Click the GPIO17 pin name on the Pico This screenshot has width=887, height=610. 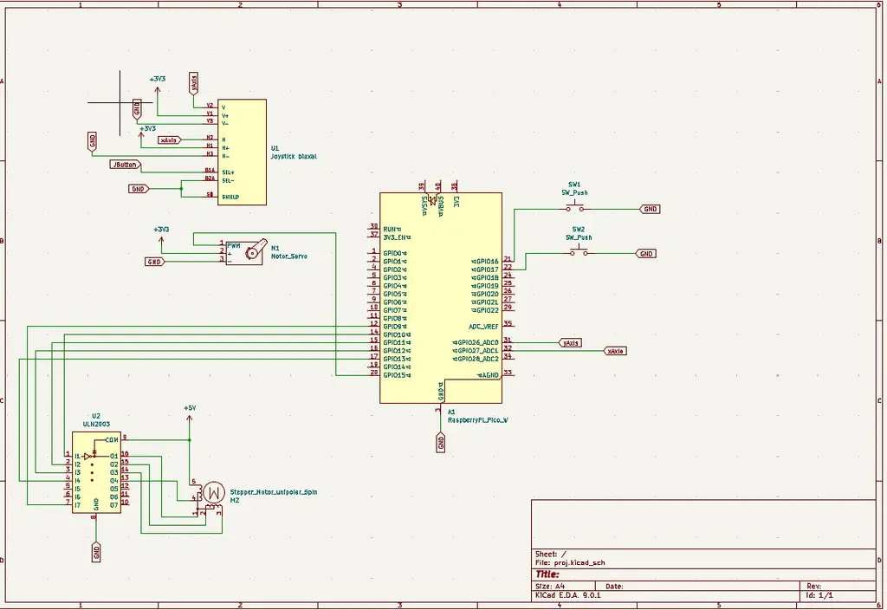point(487,270)
